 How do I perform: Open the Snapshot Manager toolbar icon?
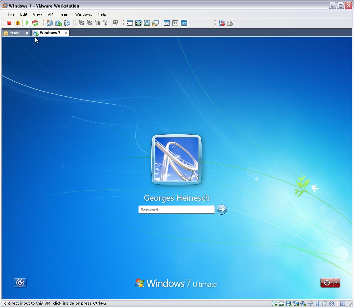(67, 23)
